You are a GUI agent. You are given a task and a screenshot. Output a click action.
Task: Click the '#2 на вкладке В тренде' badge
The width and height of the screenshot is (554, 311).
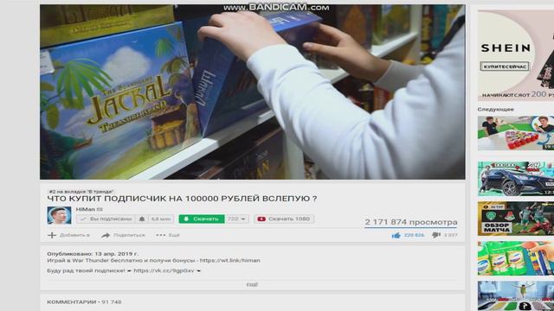(81, 192)
